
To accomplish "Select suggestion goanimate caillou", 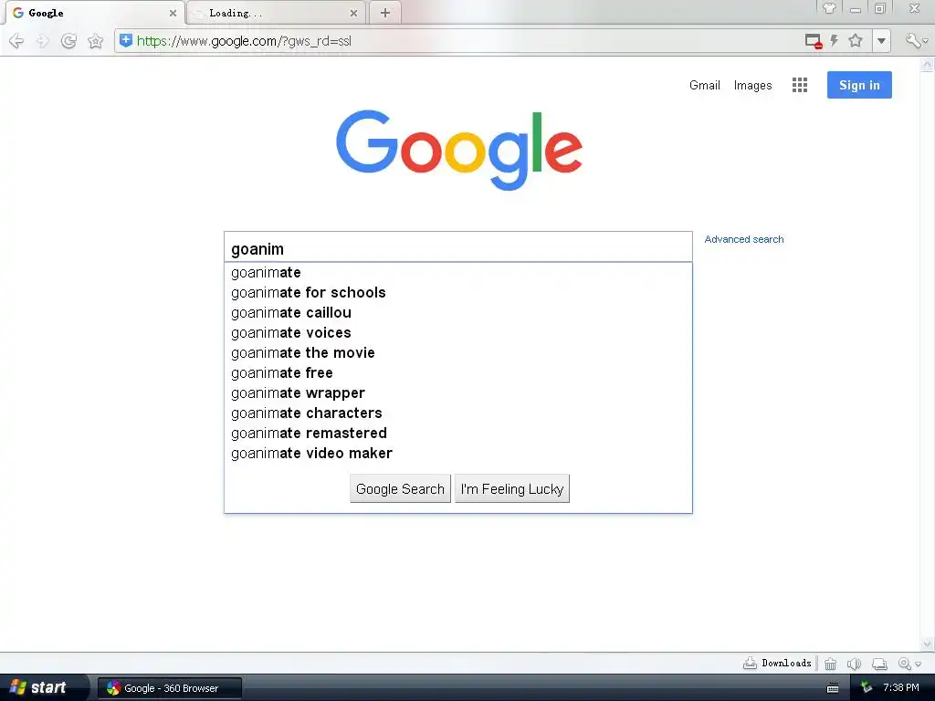I will point(458,313).
